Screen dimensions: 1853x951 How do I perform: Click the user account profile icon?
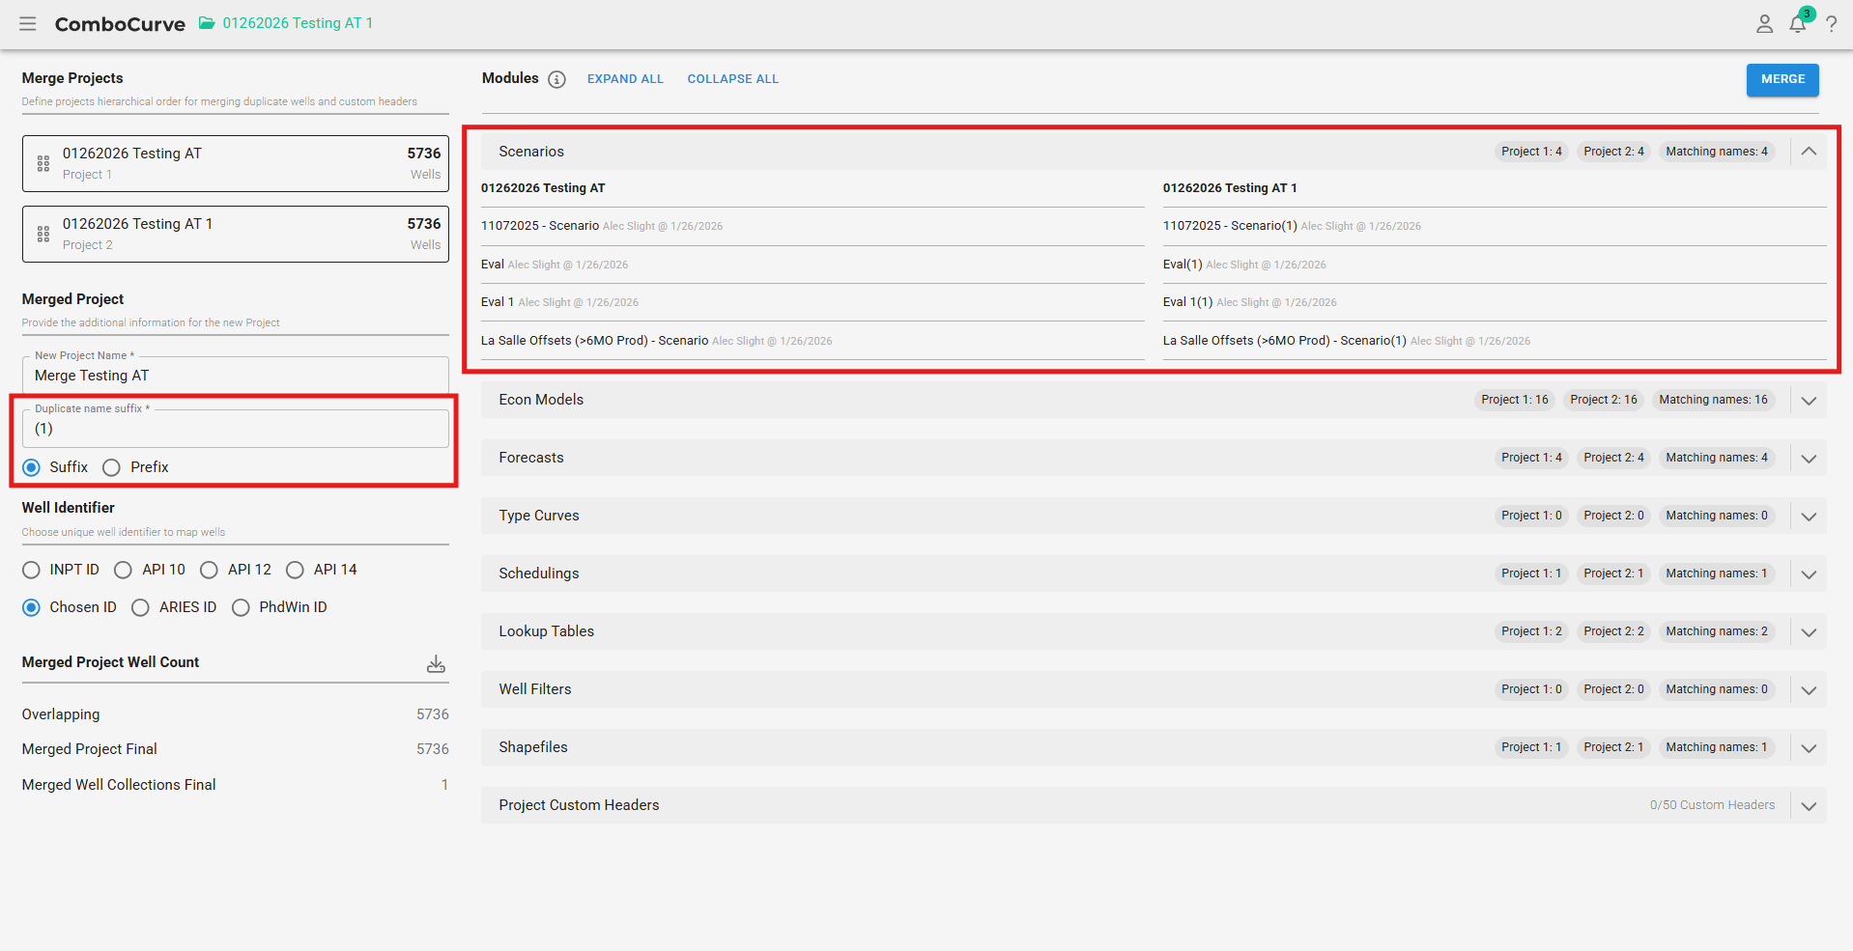[x=1764, y=24]
